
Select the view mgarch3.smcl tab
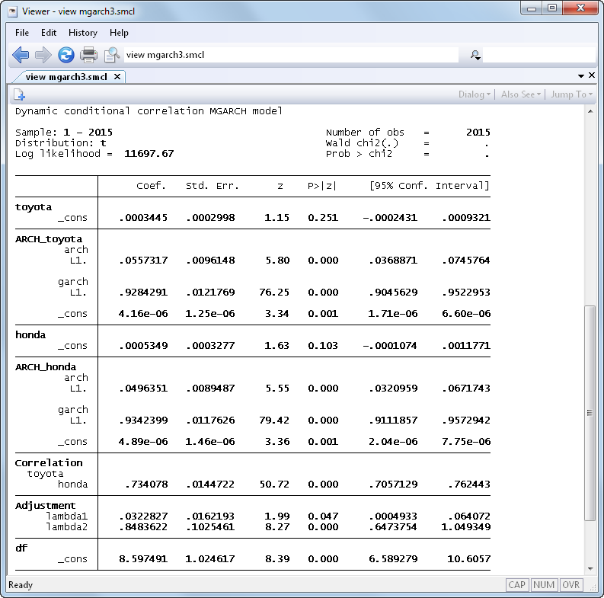66,76
